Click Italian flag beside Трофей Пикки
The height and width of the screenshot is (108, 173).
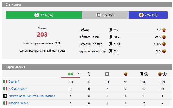5,103
